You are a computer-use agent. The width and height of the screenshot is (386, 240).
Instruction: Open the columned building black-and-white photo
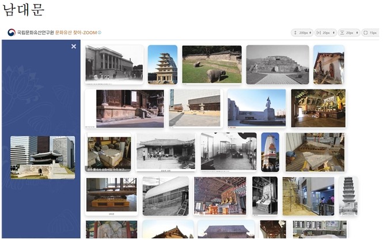tap(114, 64)
